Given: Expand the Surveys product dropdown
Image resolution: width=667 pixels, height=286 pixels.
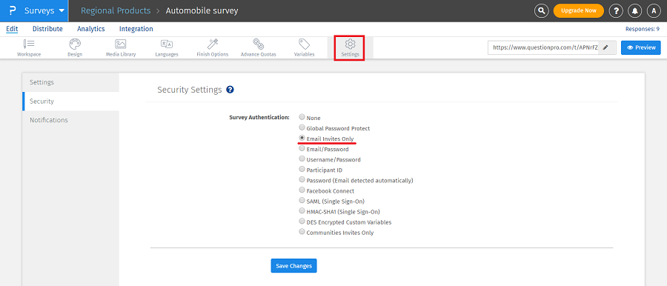Looking at the screenshot, I should (44, 10).
